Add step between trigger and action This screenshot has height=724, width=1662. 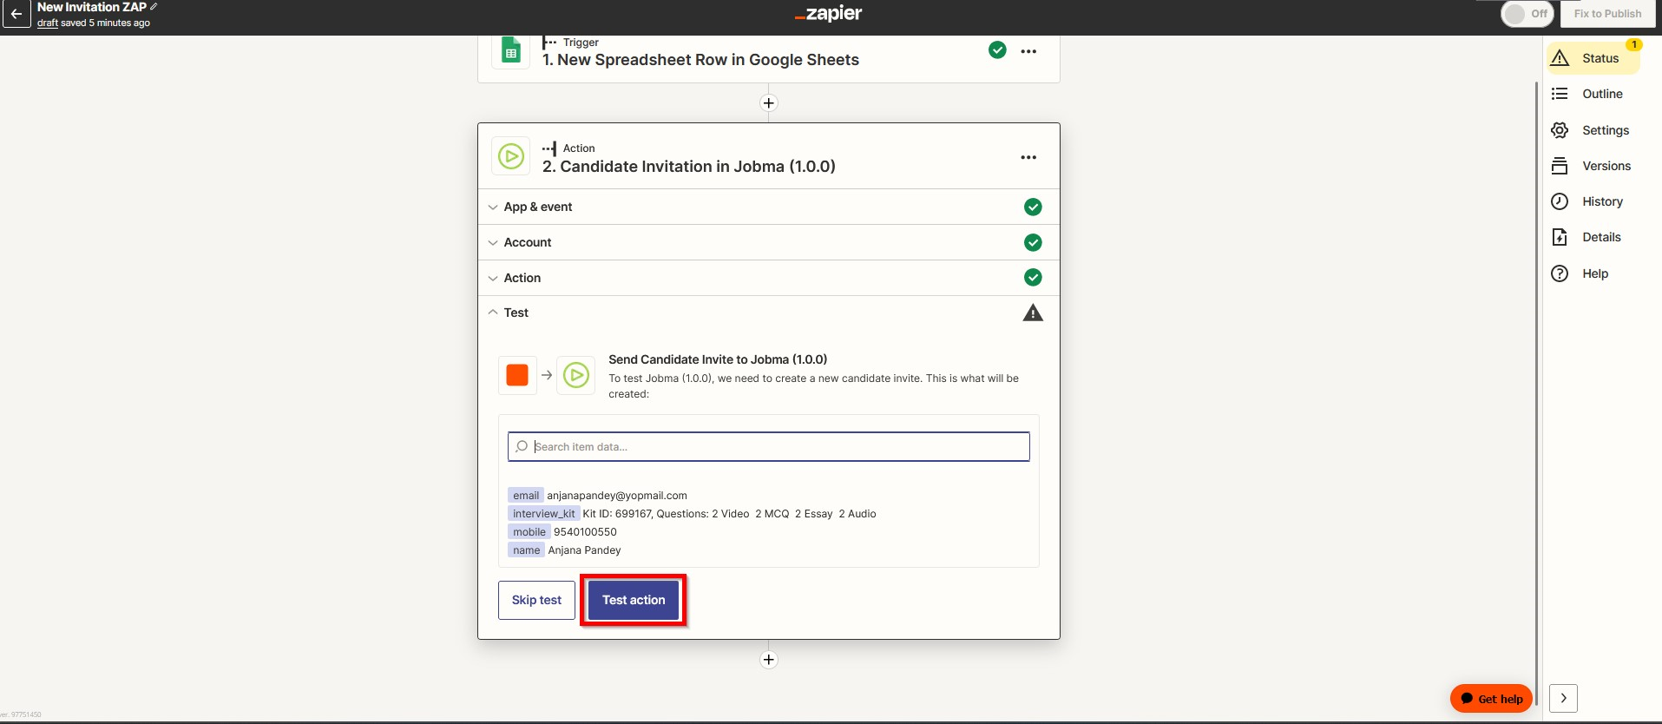[x=769, y=103]
